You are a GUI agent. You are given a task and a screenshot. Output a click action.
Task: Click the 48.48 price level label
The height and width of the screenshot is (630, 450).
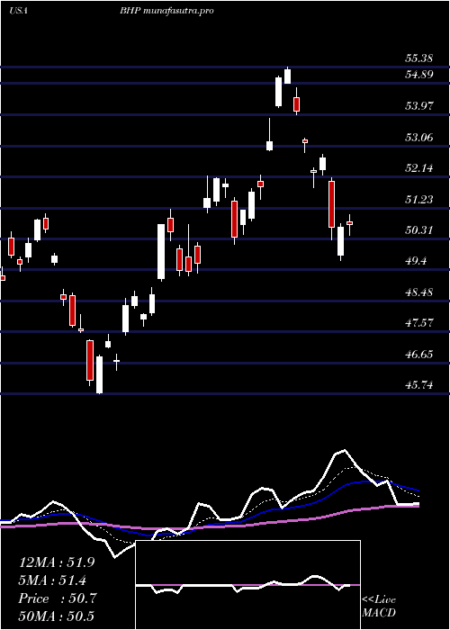pyautogui.click(x=418, y=292)
